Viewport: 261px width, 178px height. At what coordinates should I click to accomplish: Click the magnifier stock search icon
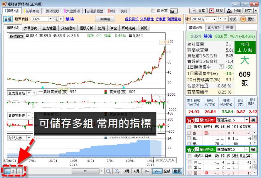(x=56, y=19)
